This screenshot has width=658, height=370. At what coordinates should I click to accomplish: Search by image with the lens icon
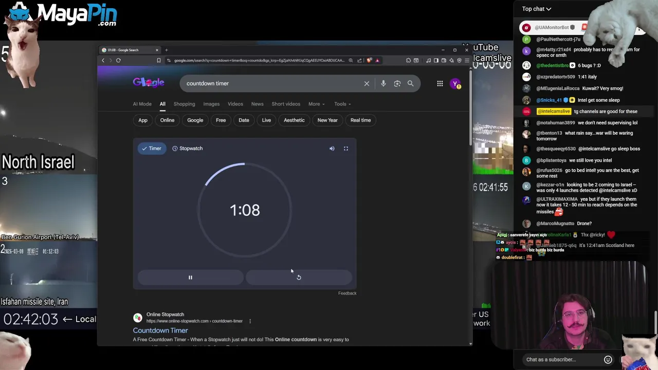click(397, 83)
